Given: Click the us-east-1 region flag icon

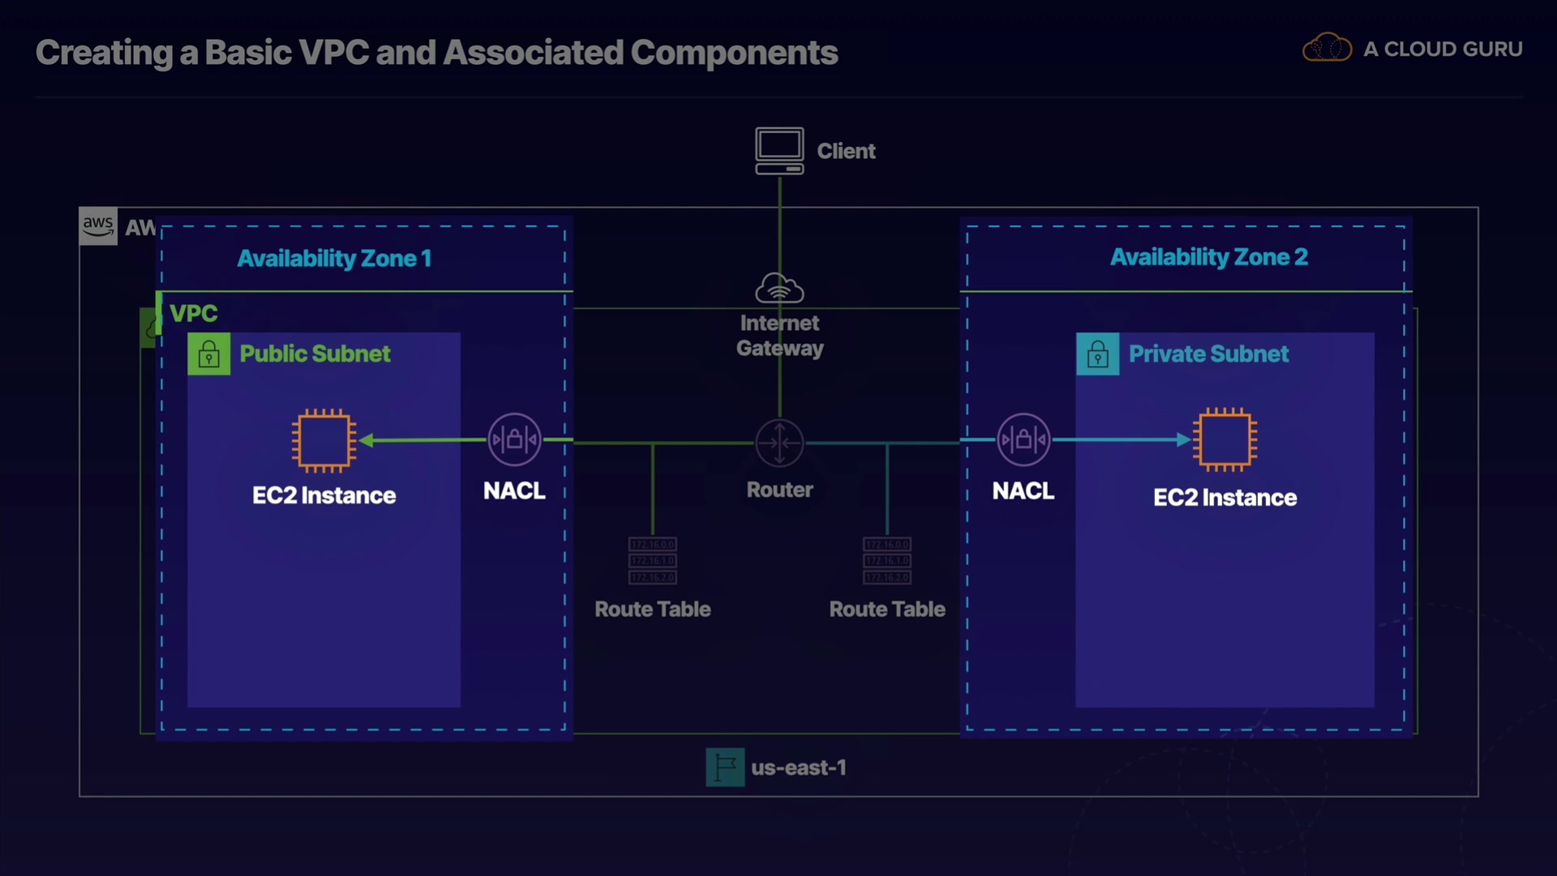Looking at the screenshot, I should pos(725,767).
